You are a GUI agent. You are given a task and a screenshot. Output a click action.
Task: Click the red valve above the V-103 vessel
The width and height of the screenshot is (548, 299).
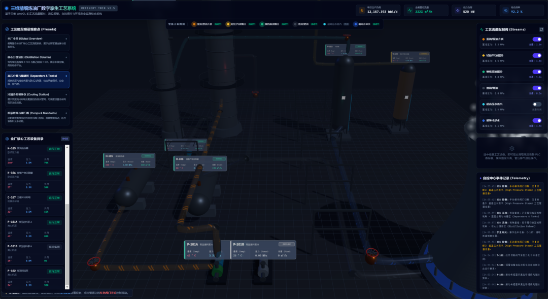click(x=347, y=36)
